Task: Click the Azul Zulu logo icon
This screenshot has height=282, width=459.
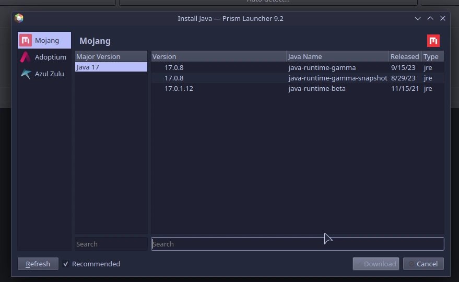Action: click(x=26, y=74)
